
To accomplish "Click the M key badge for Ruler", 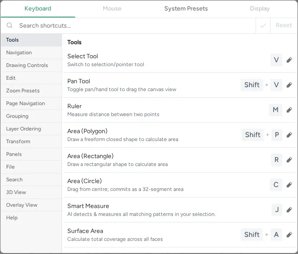I will (276, 110).
